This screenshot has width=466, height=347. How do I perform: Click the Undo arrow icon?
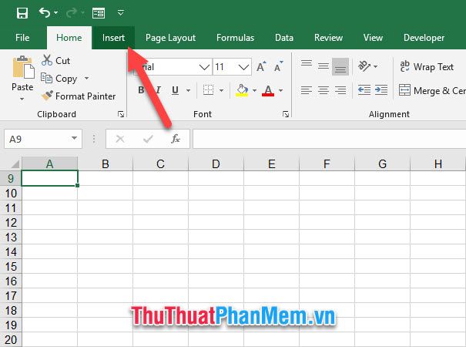click(45, 13)
